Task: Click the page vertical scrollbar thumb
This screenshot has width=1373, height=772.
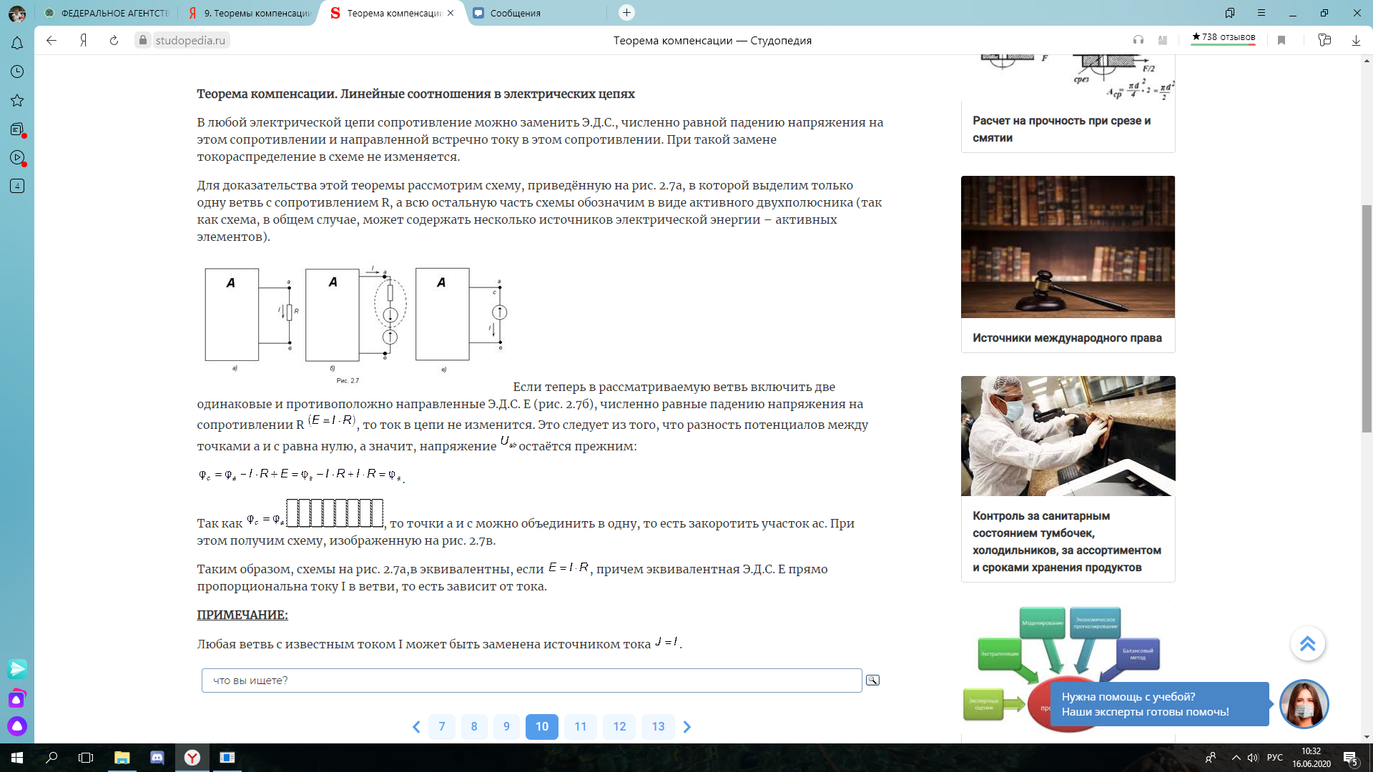Action: click(x=1367, y=318)
